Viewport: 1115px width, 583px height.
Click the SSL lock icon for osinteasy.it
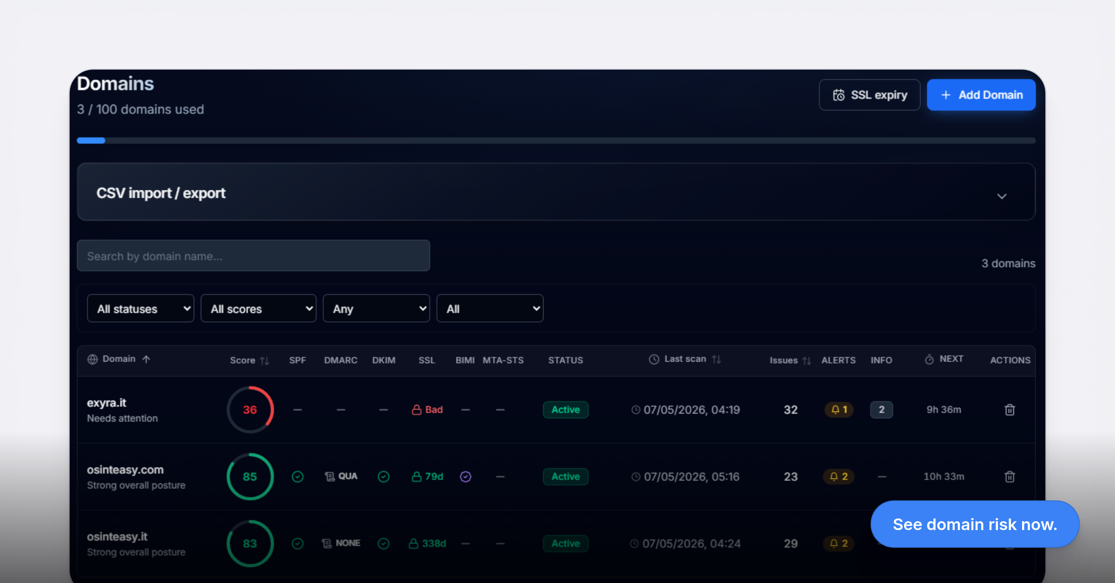point(413,544)
